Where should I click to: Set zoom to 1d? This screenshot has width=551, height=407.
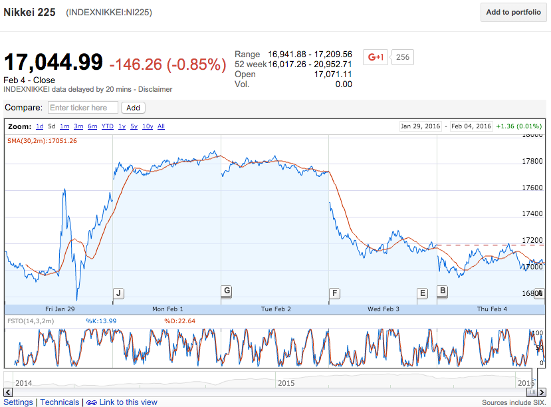coord(40,126)
